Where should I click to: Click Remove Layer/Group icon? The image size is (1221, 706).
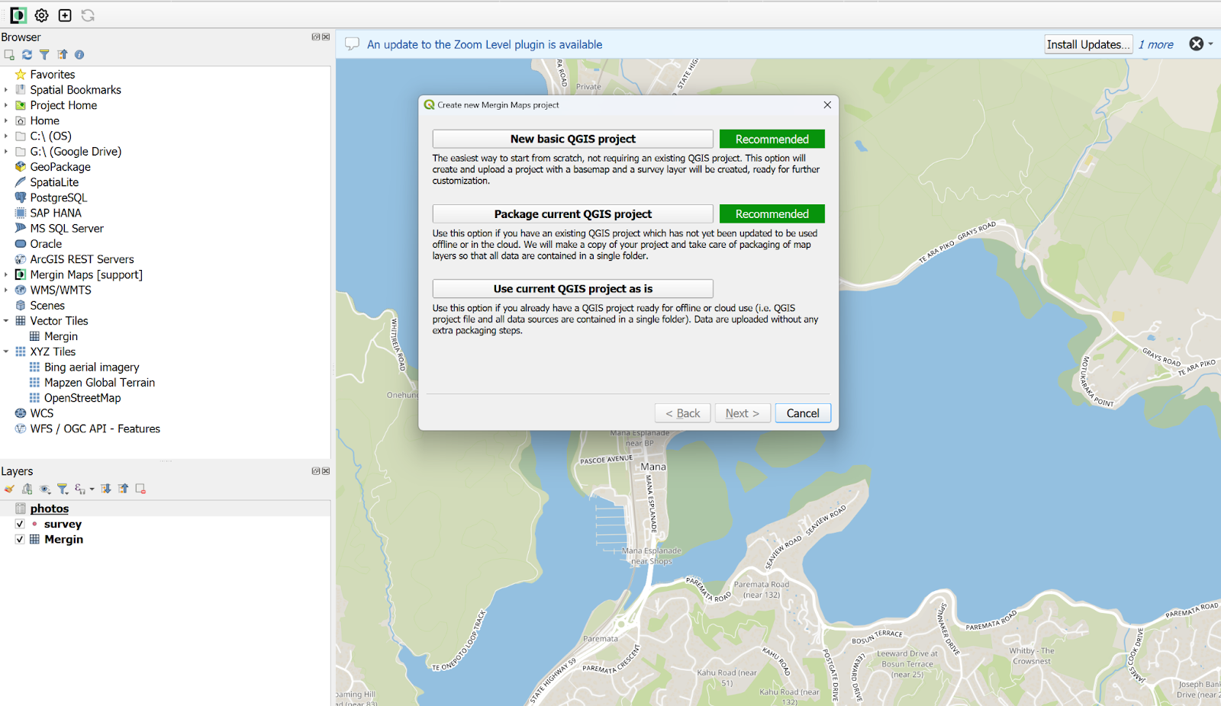click(140, 489)
